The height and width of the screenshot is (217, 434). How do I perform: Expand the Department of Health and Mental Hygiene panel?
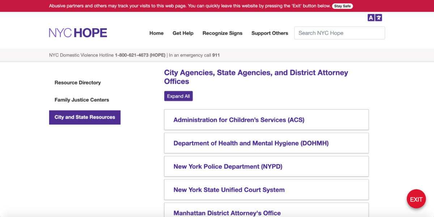click(x=266, y=143)
